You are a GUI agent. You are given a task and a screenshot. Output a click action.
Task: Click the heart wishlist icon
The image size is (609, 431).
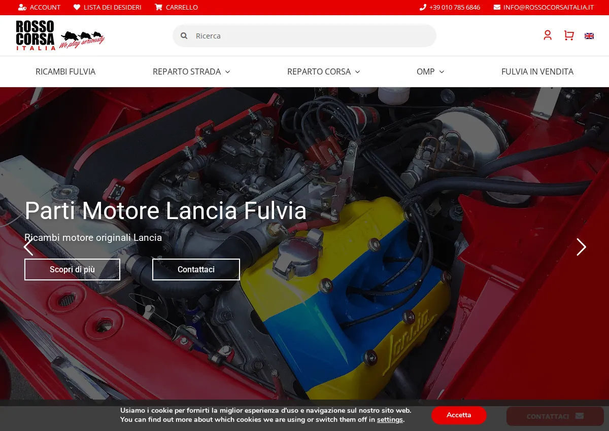tap(77, 7)
